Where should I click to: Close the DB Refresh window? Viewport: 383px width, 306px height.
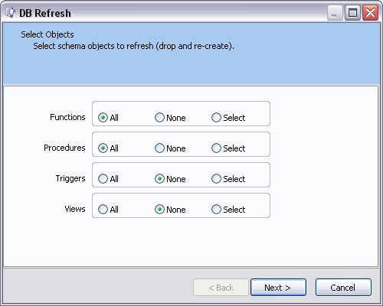[x=371, y=13]
